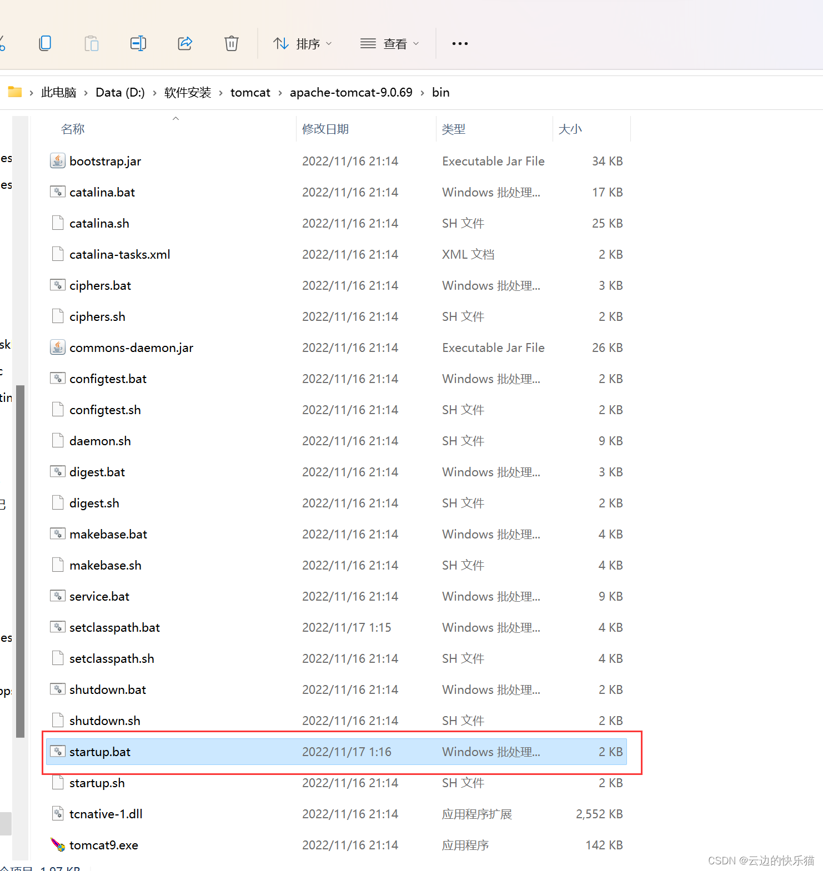
Task: Open the 查看 view dropdown
Action: tap(389, 44)
